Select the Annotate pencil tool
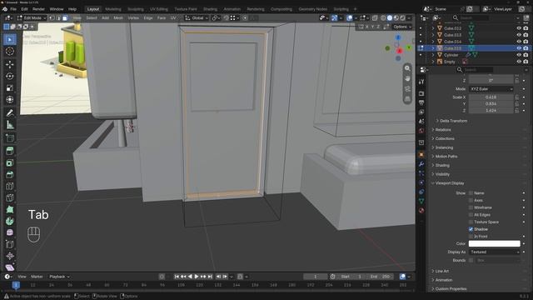The width and height of the screenshot is (533, 300). pyautogui.click(x=10, y=113)
